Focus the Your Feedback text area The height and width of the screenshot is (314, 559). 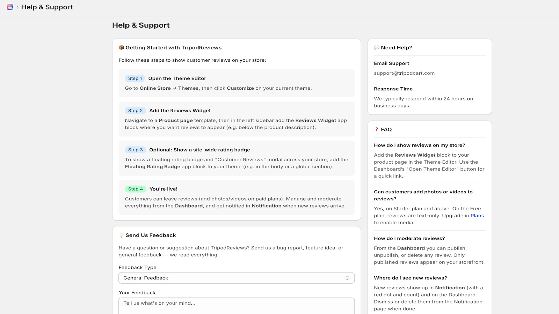(x=237, y=306)
